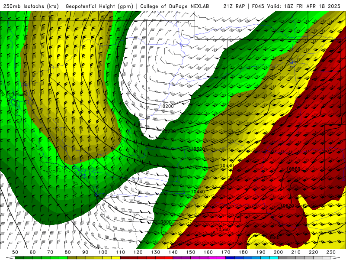The image size is (346, 260).
Task: Click the 60 value on the color scale
Action: 32,252
